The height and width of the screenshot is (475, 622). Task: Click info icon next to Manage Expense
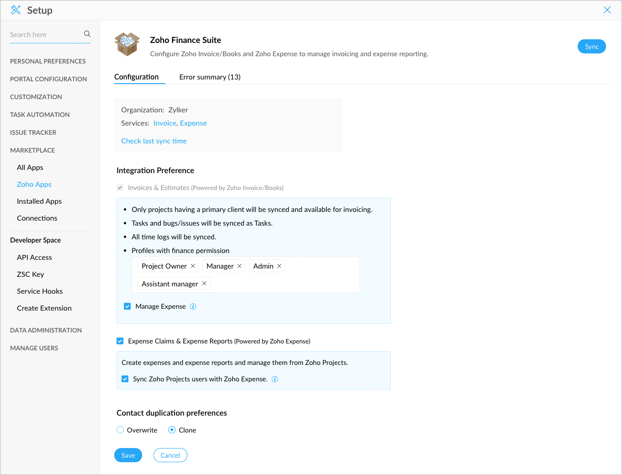click(x=193, y=306)
